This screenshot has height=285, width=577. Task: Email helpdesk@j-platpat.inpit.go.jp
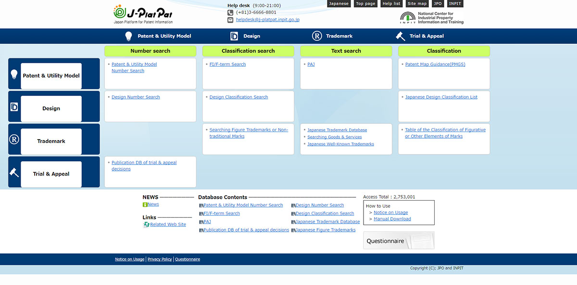click(268, 20)
